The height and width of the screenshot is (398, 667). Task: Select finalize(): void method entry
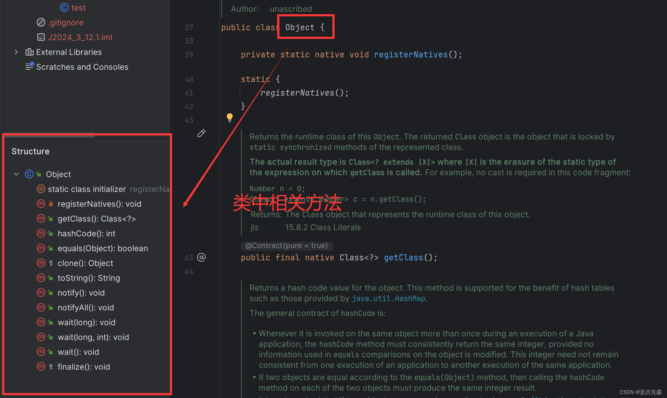coord(84,367)
